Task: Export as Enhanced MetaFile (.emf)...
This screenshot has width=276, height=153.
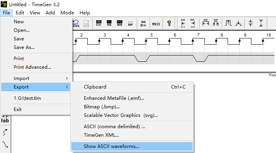Action: pos(132,98)
